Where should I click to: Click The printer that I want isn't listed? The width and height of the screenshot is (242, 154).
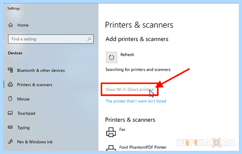tap(136, 101)
